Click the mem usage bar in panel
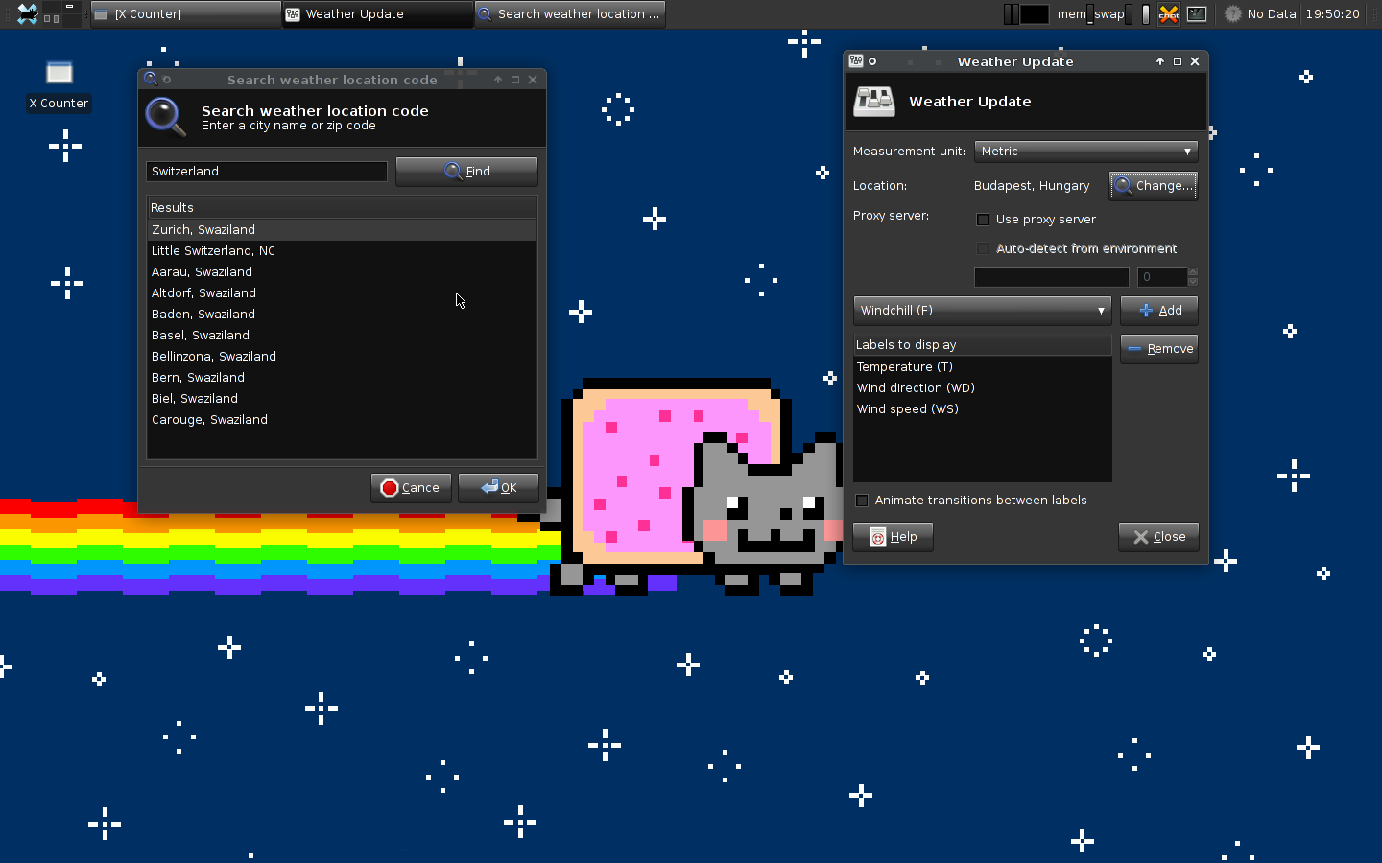The image size is (1382, 863). point(1090,14)
